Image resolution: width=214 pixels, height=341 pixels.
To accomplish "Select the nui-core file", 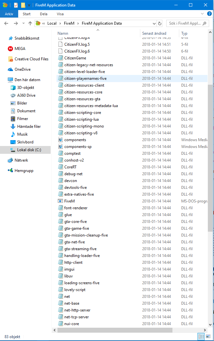I will [132, 323].
